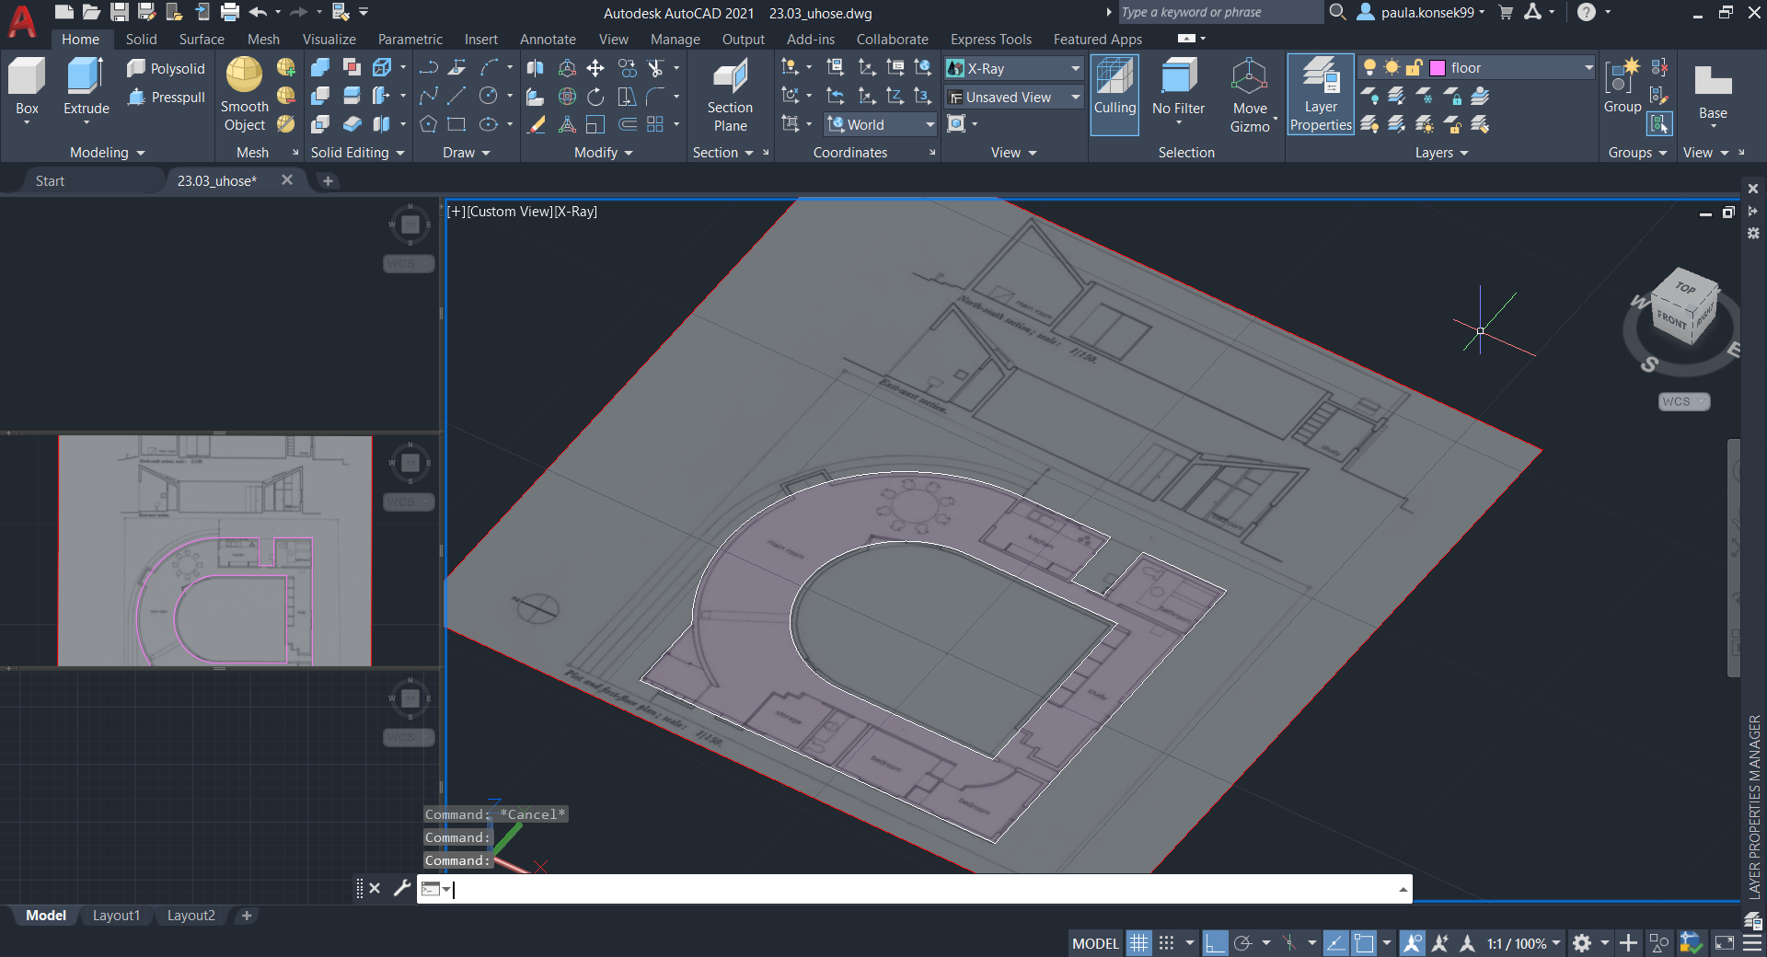Open the Solid ribbon tab
Image resolution: width=1767 pixels, height=957 pixels.
(x=141, y=39)
